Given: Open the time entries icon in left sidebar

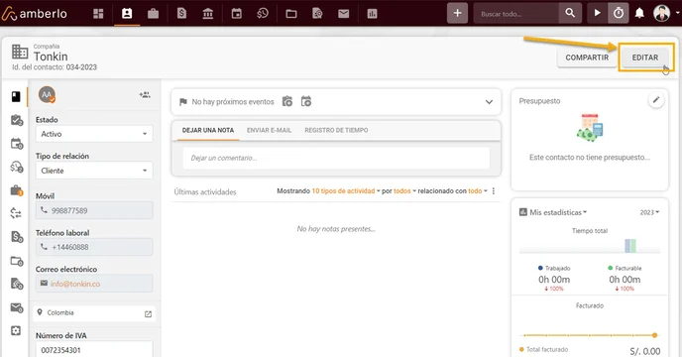Looking at the screenshot, I should coord(17,167).
